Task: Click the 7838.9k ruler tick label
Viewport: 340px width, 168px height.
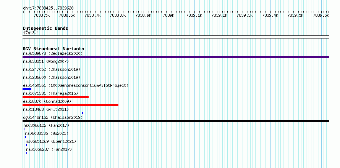Action: pyautogui.click(x=143, y=15)
